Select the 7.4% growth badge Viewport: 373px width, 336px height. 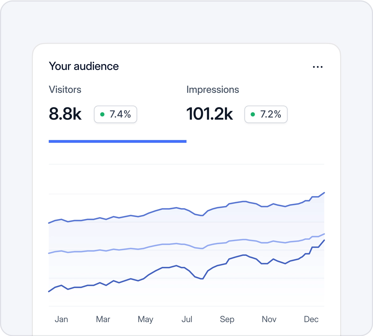pos(115,114)
